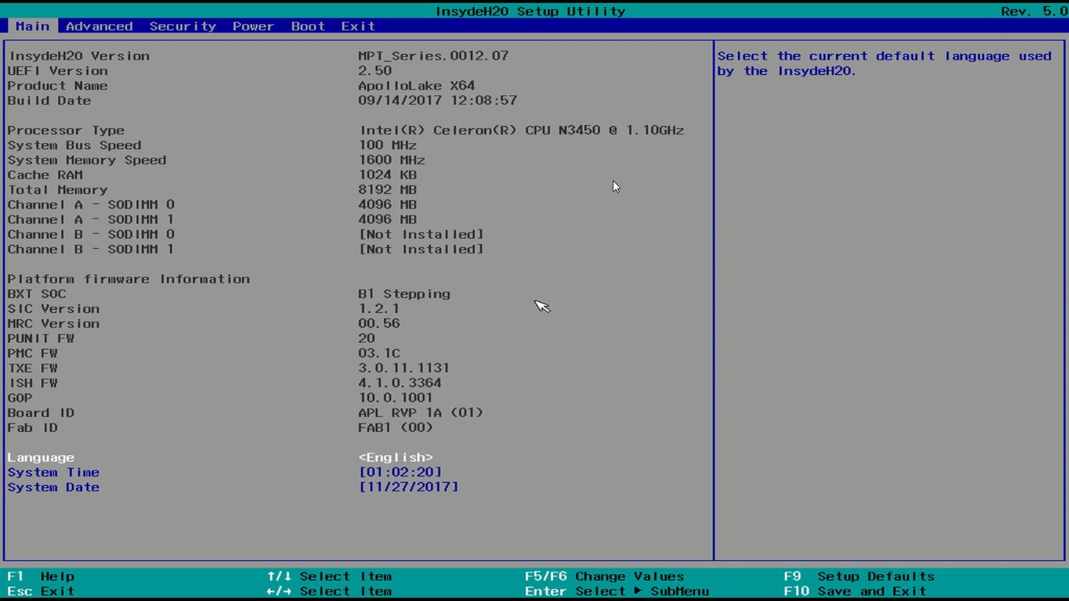Select the System Date label

click(x=53, y=487)
